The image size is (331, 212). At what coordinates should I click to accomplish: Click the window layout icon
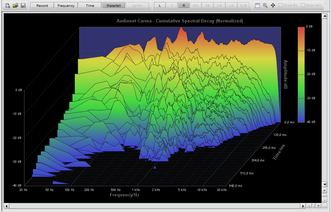point(258,5)
